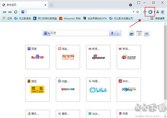Click the magnifier search button
167x118 pixels.
117,33
